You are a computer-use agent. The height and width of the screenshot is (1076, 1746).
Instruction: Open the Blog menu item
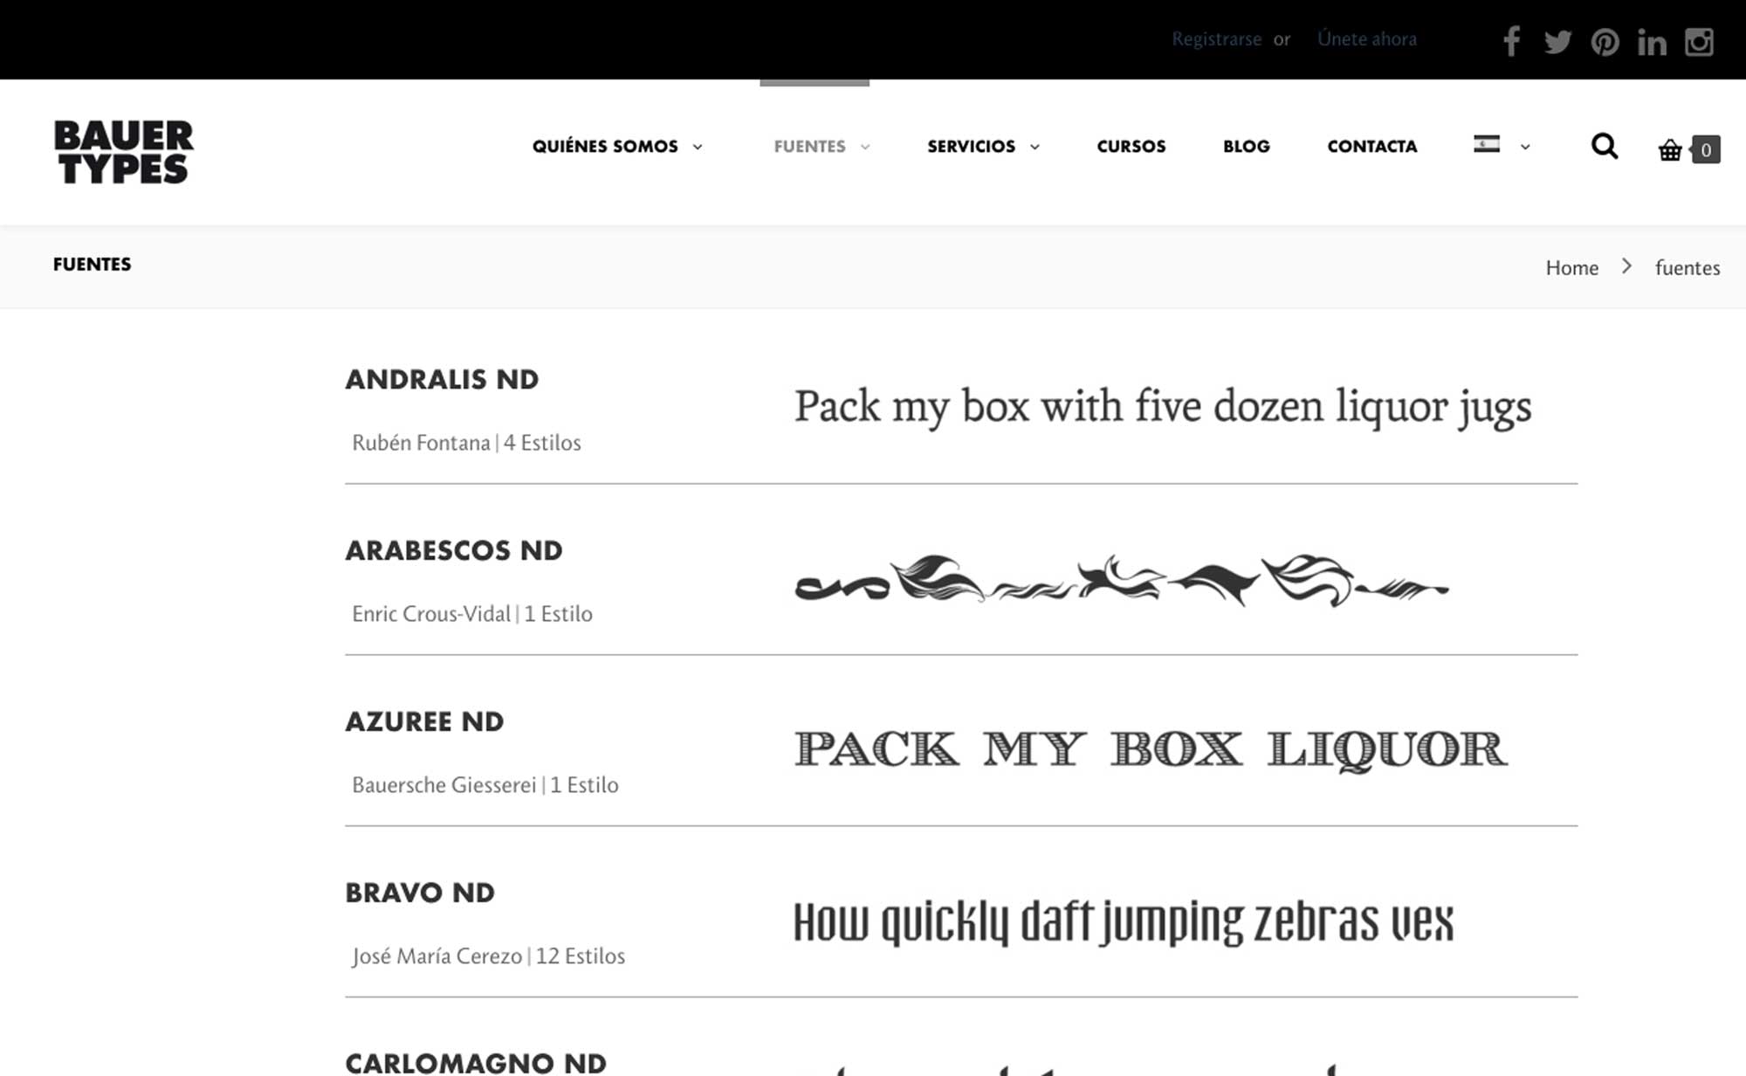(x=1247, y=146)
